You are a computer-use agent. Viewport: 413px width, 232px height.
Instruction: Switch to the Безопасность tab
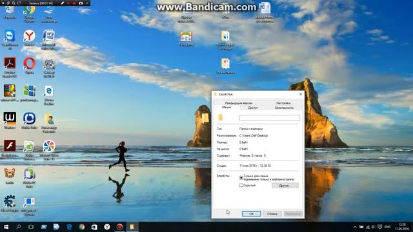(284, 108)
